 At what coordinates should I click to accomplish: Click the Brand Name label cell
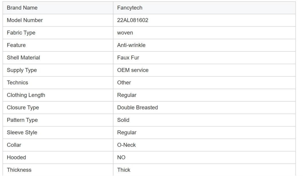click(x=58, y=8)
